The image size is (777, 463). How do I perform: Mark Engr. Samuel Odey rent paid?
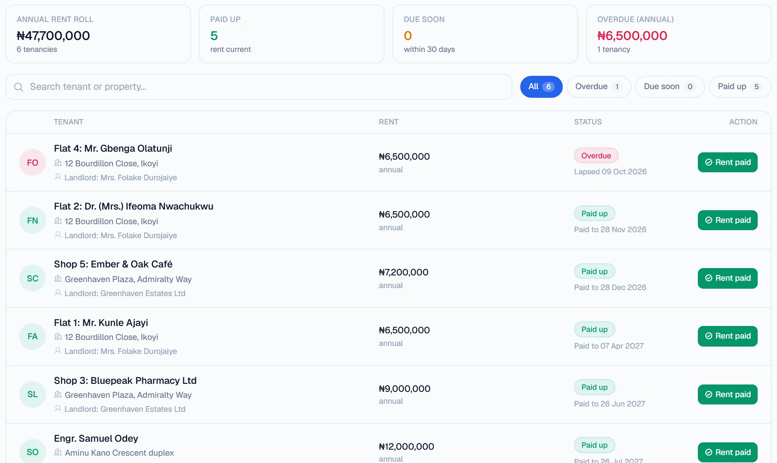coord(727,452)
